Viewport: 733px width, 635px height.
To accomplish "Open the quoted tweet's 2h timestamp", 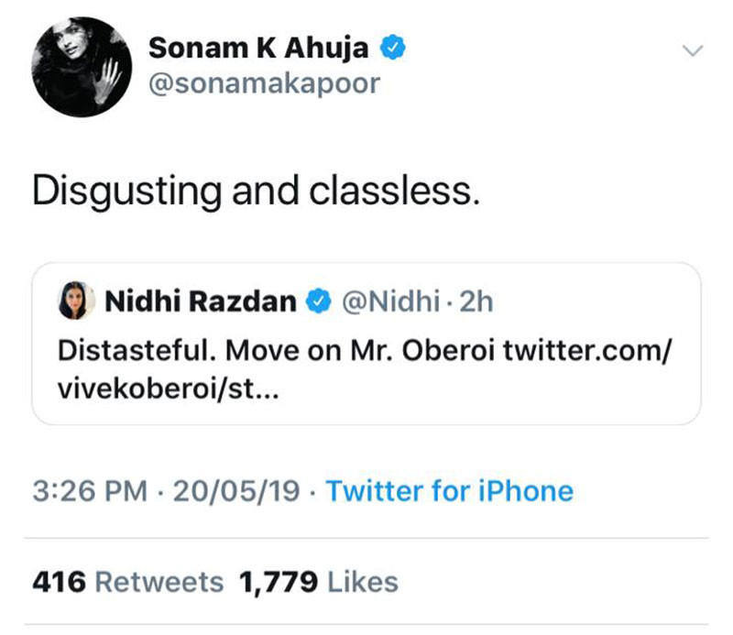I will pyautogui.click(x=476, y=301).
